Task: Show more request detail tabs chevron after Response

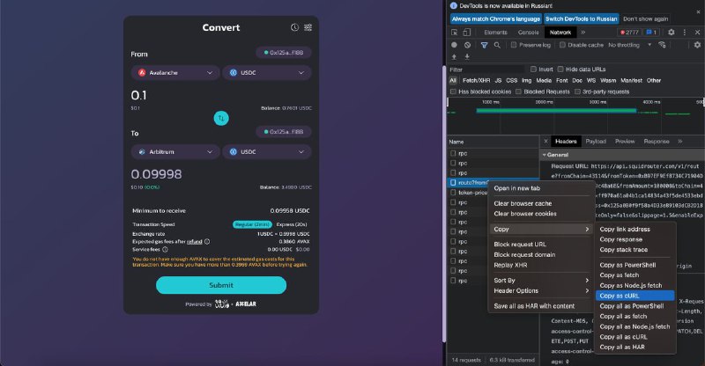Action: click(x=679, y=141)
